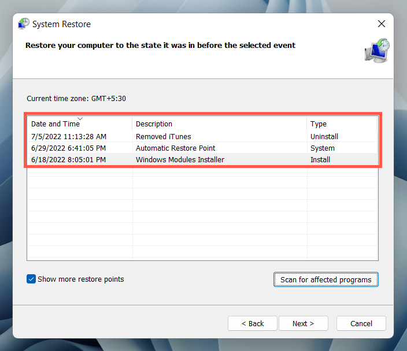Image resolution: width=407 pixels, height=351 pixels.
Task: Click Scan for affected programs button
Action: tap(326, 279)
